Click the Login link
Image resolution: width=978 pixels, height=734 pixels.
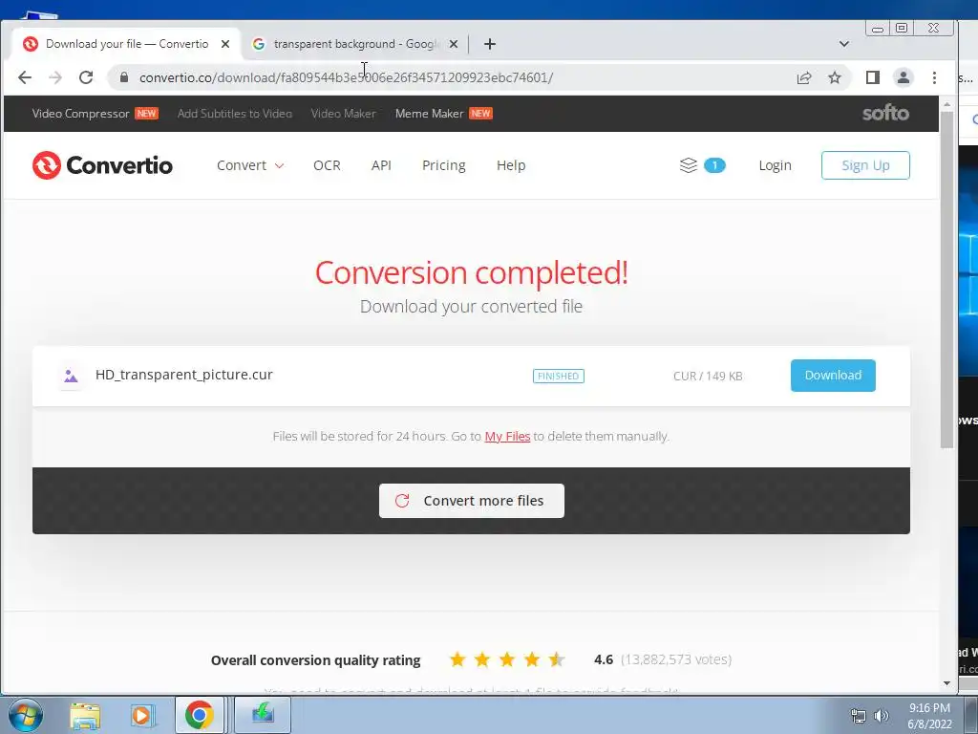(x=775, y=165)
